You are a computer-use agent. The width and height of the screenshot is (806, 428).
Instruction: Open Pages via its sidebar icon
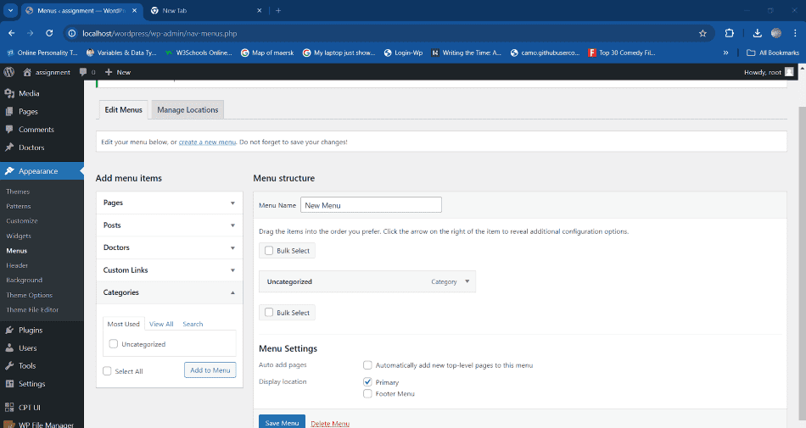click(9, 111)
